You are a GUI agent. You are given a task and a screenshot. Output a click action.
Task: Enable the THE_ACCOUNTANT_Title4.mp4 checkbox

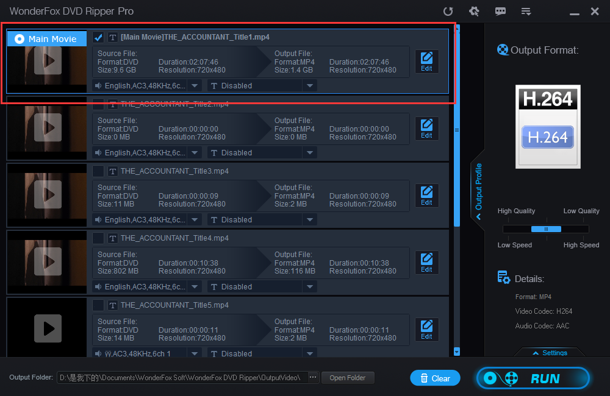tap(98, 238)
